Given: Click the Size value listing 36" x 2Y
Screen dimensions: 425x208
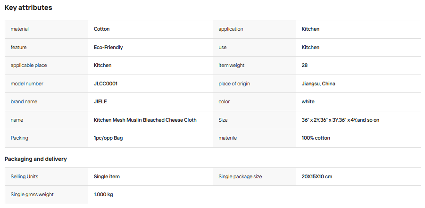Looking at the screenshot, I should click(x=340, y=120).
